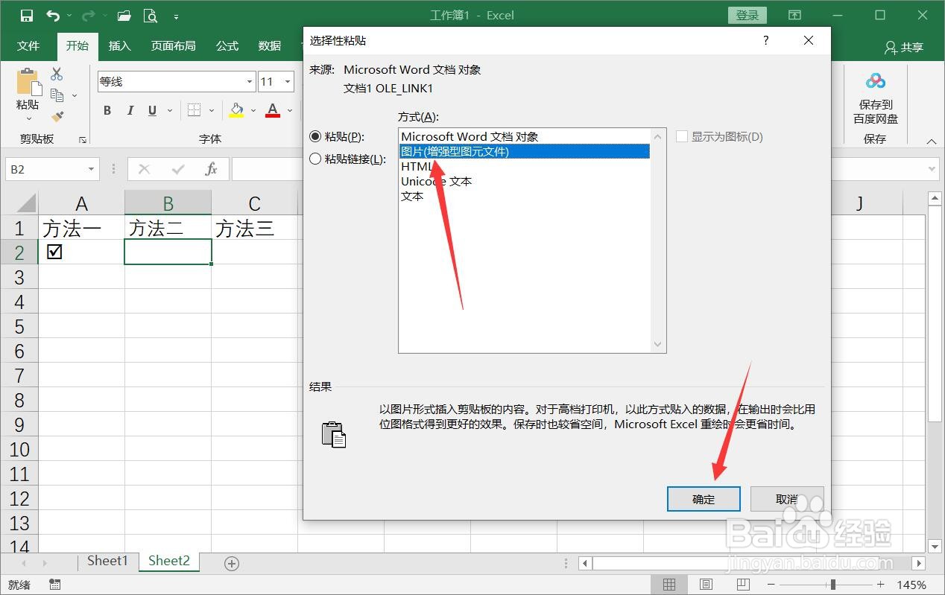Click the 共享 share button
This screenshot has width=945, height=595.
coord(904,47)
